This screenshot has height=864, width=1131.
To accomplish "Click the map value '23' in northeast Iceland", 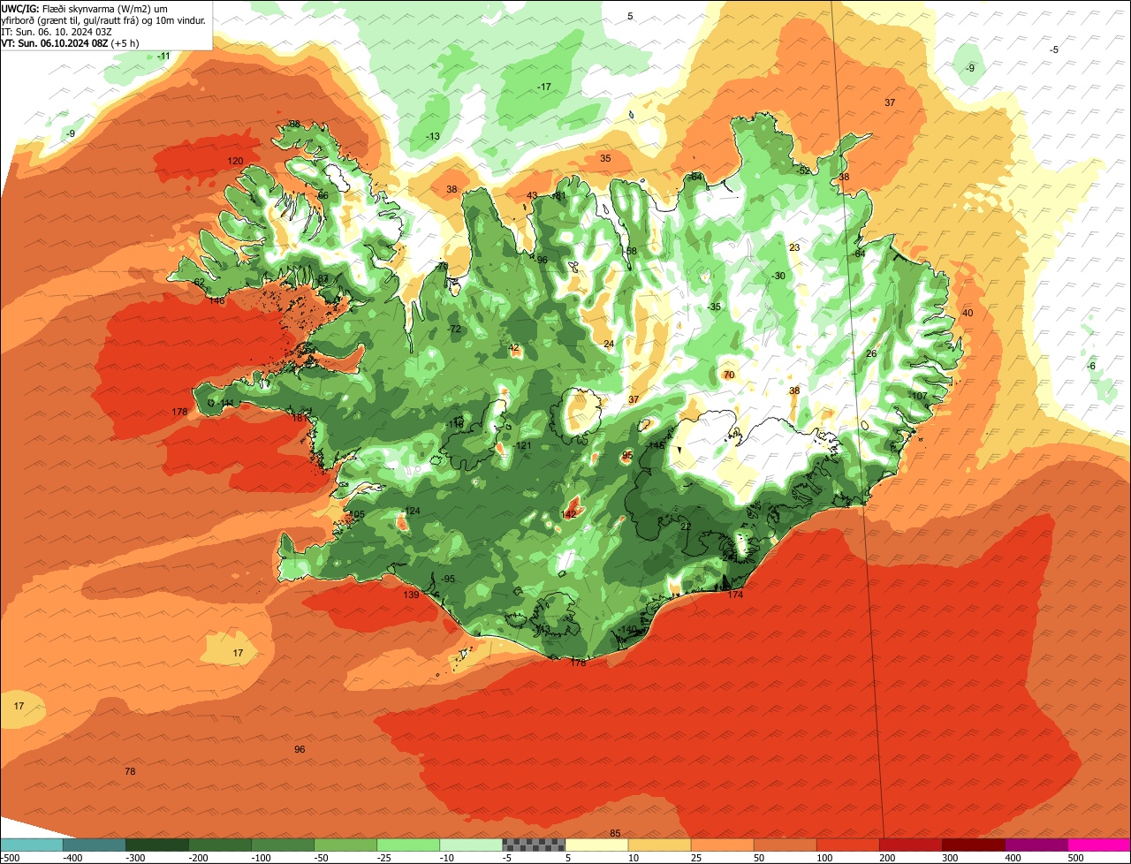I will (794, 247).
